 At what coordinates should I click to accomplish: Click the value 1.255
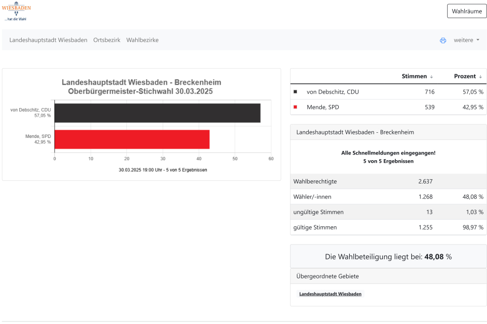pyautogui.click(x=425, y=227)
